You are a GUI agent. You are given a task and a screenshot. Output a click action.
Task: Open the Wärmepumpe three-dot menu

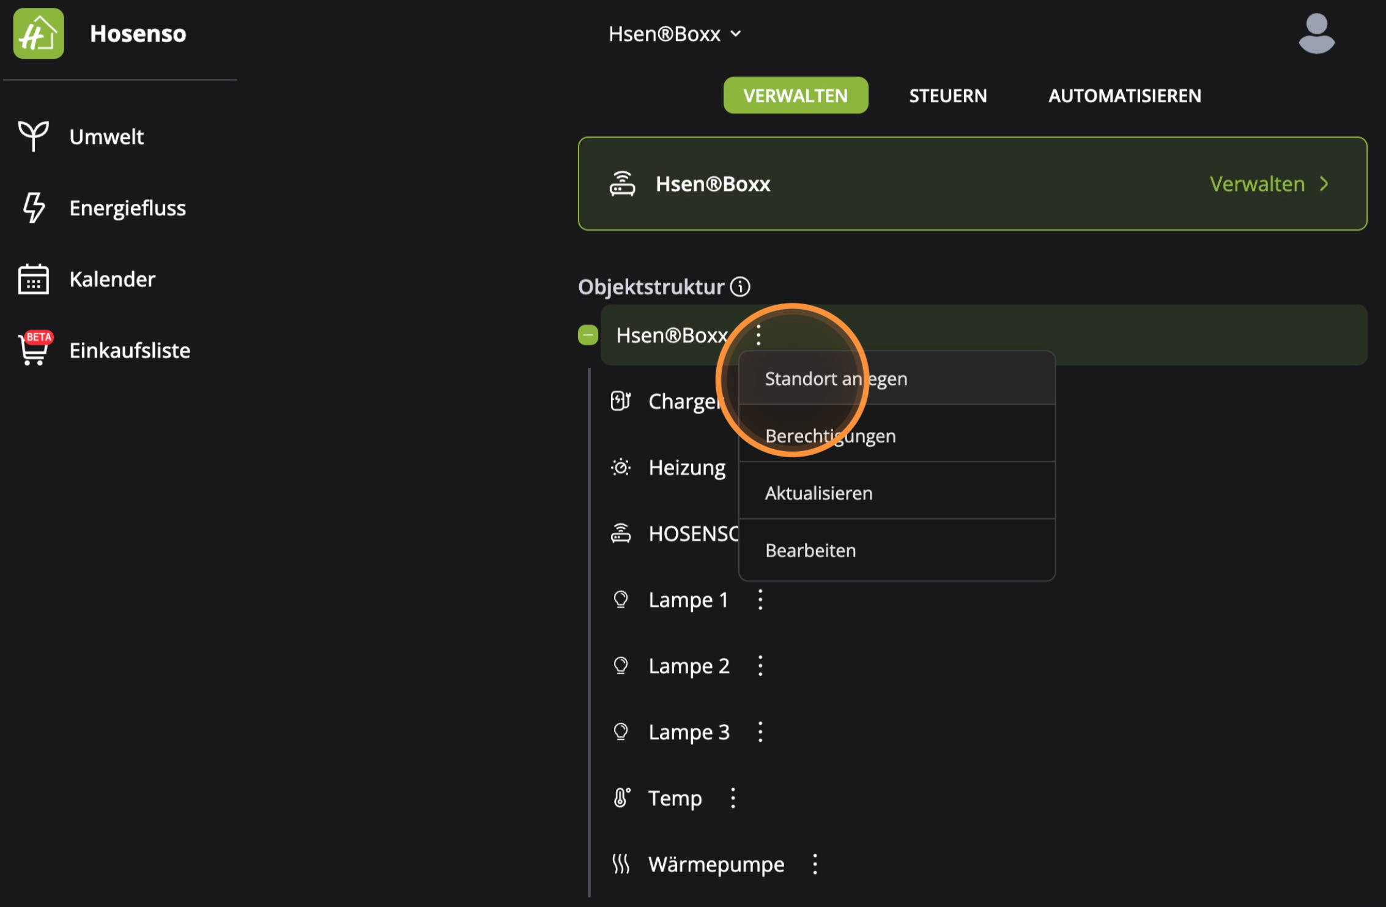(814, 864)
